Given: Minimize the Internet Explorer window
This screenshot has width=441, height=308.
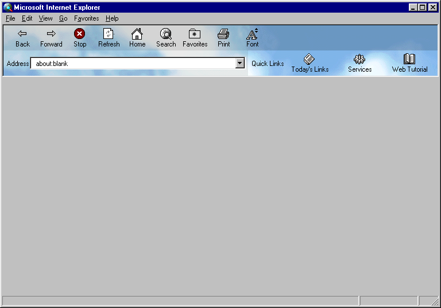Looking at the screenshot, I should (413, 7).
